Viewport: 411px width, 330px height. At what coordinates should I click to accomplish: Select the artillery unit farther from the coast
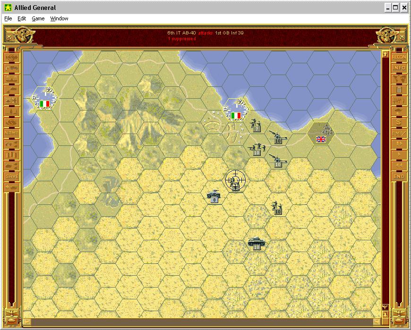278,161
